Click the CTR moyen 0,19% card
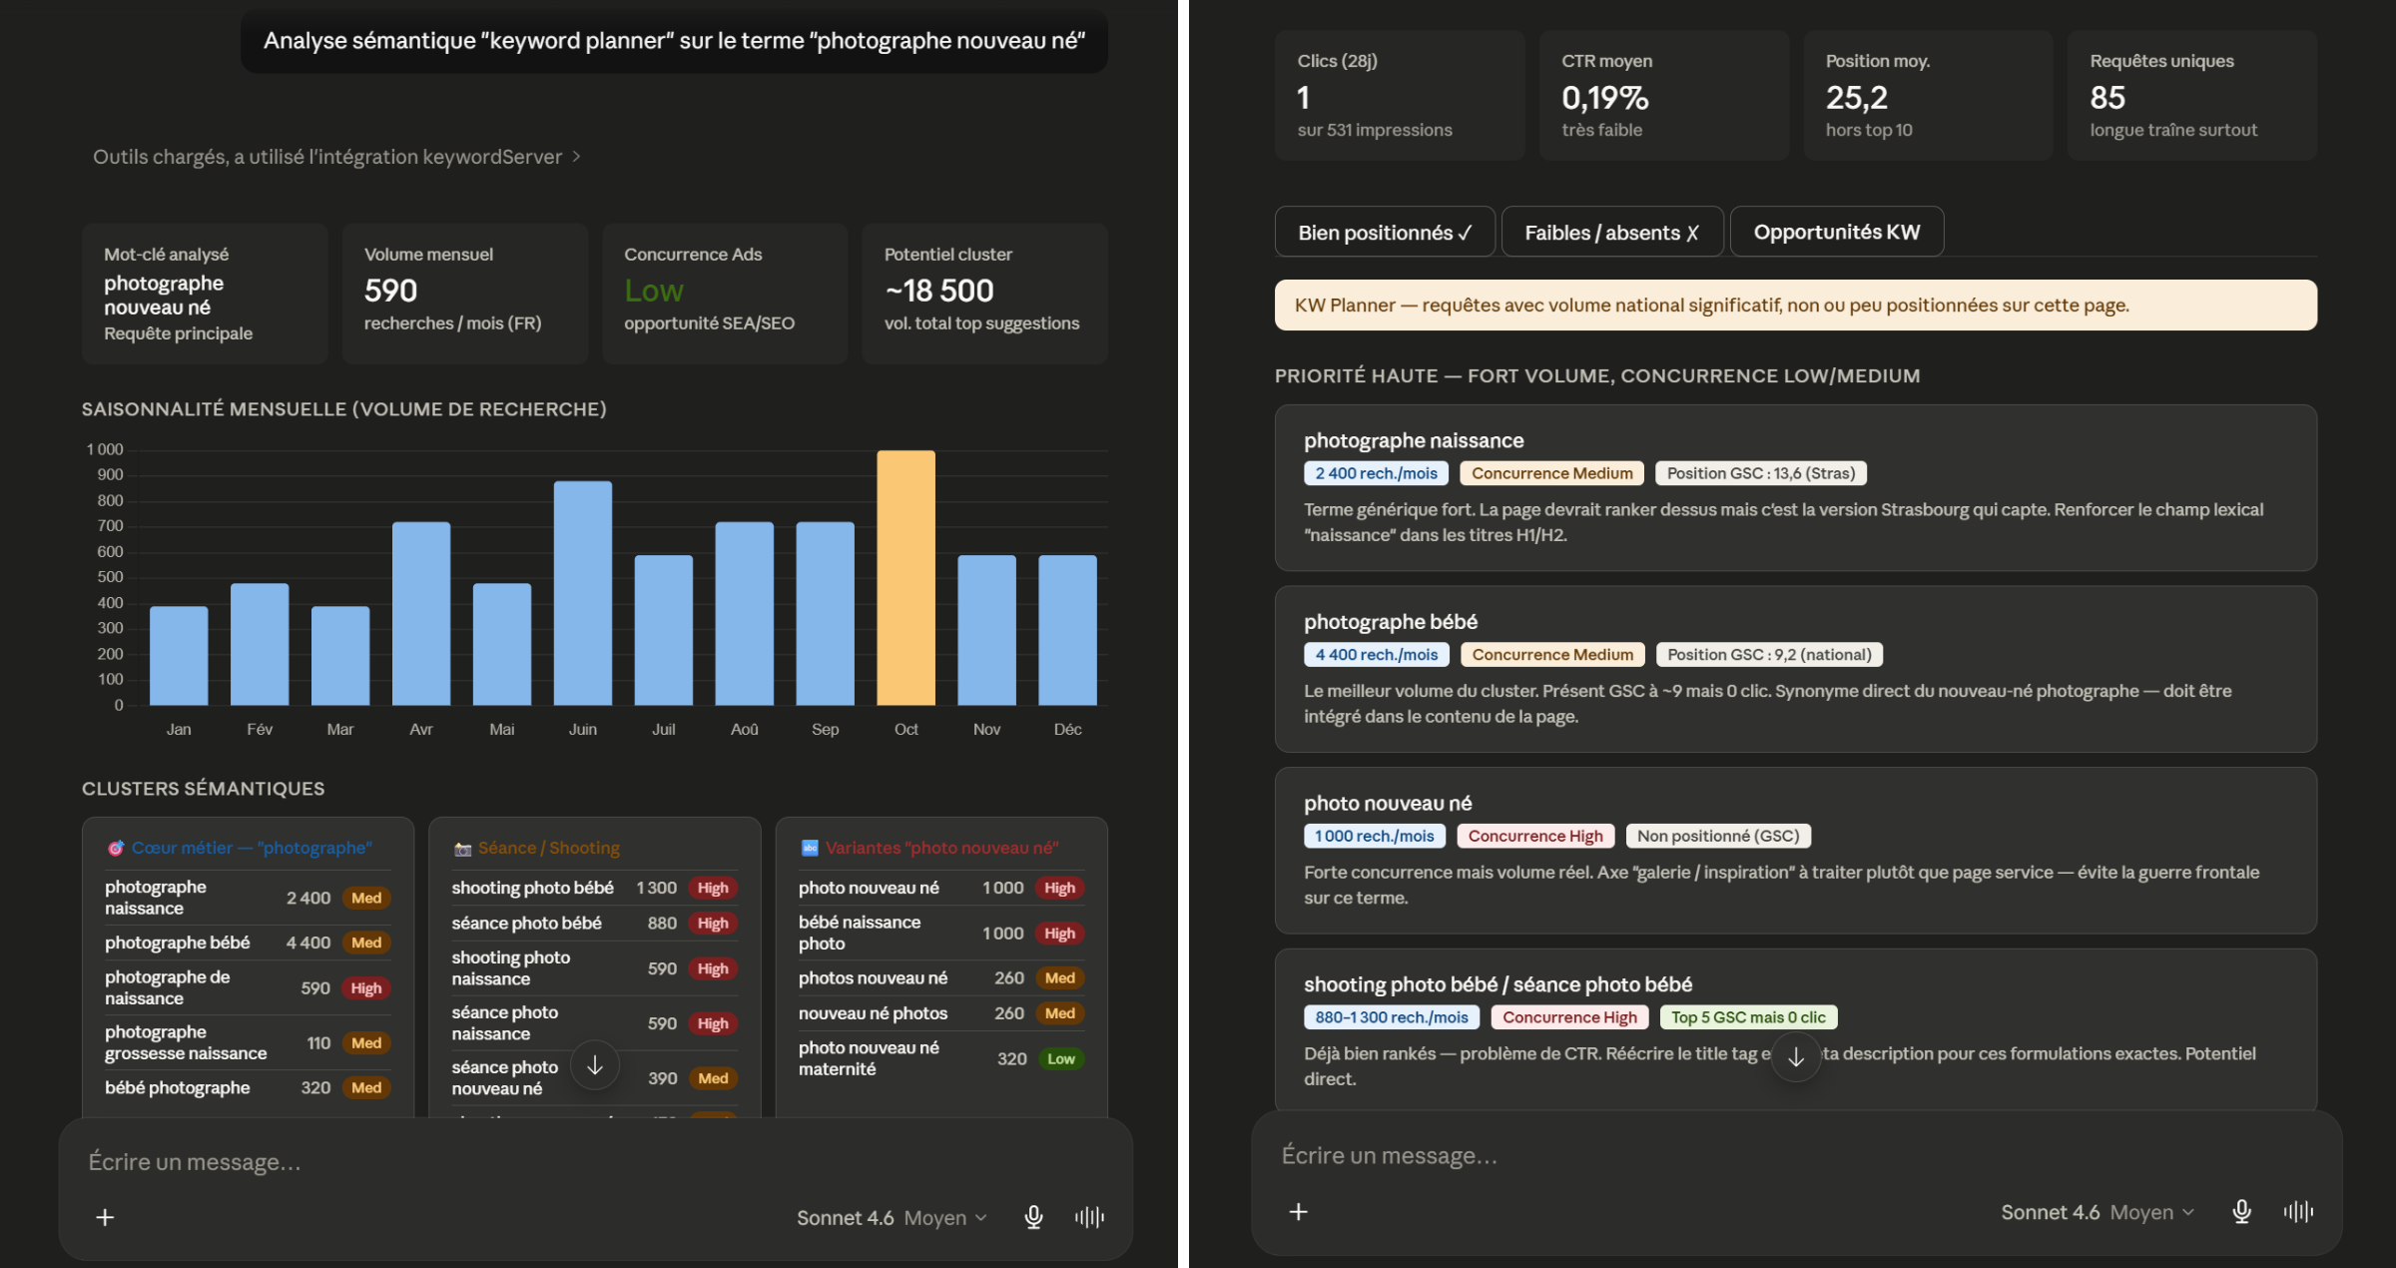Image resolution: width=2396 pixels, height=1268 pixels. [1663, 95]
